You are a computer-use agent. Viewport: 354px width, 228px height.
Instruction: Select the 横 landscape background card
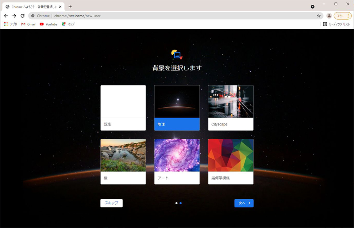pos(123,162)
